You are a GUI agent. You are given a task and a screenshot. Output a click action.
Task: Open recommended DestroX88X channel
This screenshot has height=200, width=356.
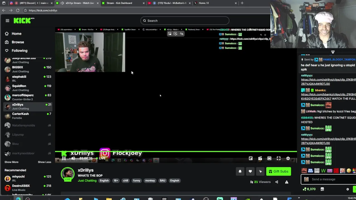[x=28, y=188]
